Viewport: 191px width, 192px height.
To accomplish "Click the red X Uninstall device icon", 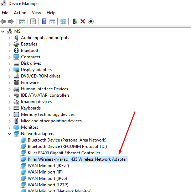I will click(83, 21).
